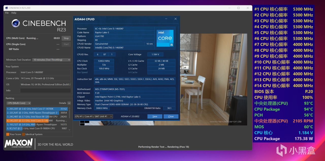Click the MOS 60°C overlay row
The image size is (325, 161).
point(284,127)
